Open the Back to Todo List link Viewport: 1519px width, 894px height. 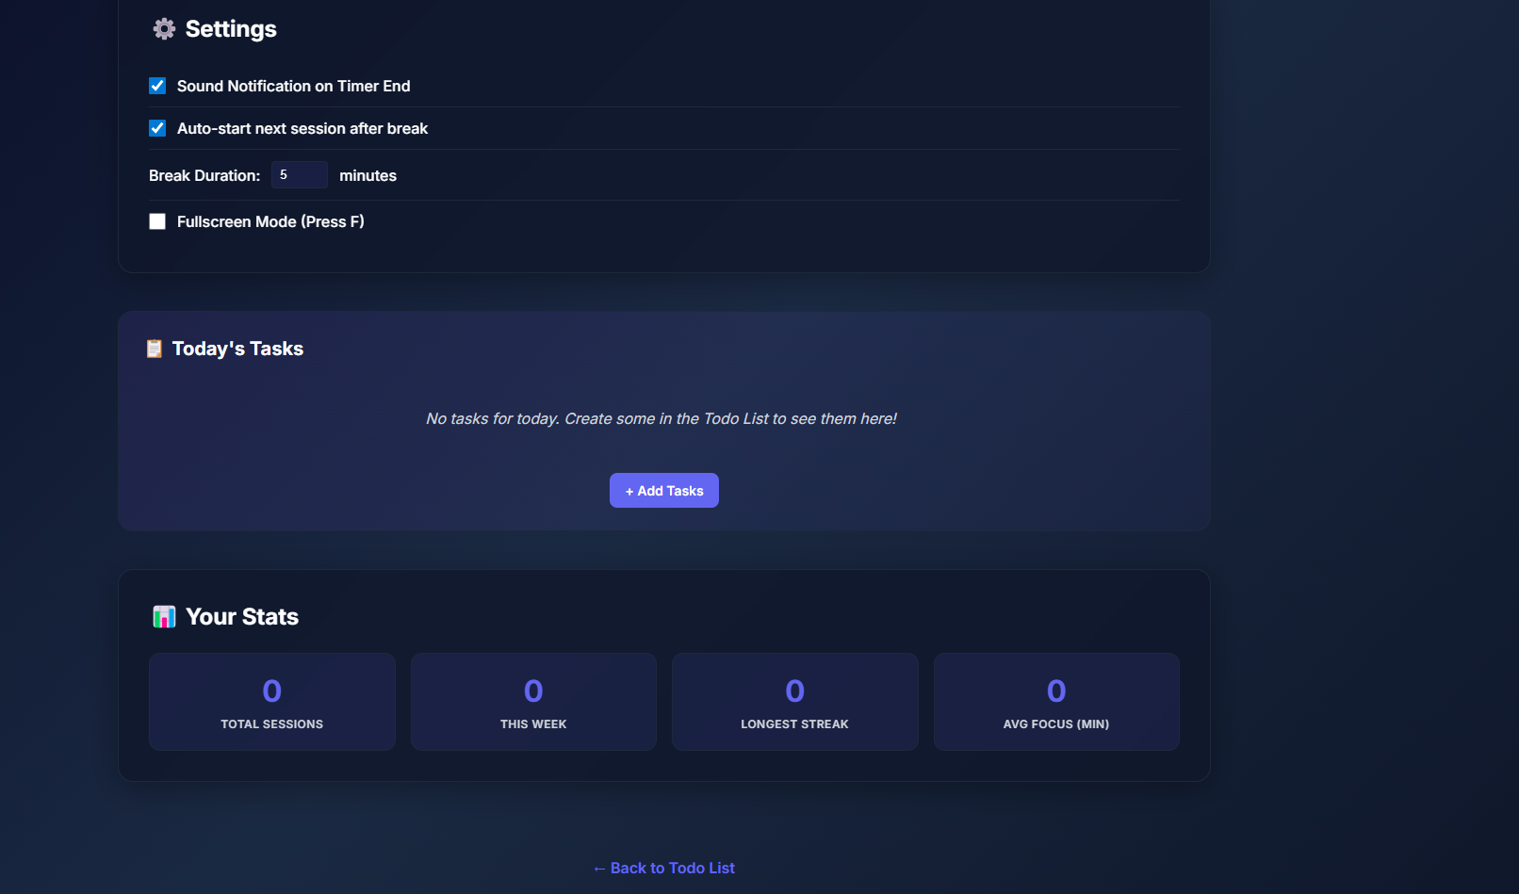[x=663, y=868]
